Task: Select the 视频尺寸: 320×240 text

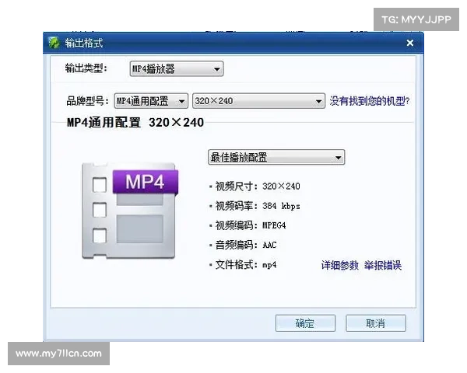Action: click(258, 186)
